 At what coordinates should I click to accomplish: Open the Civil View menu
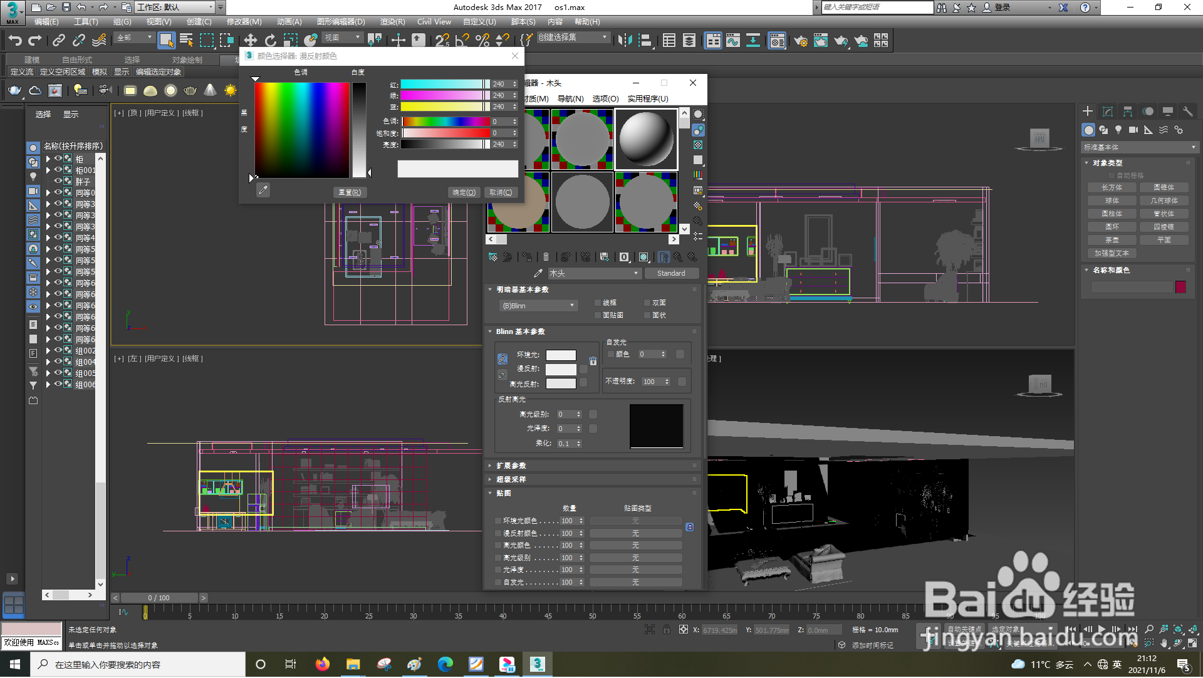pyautogui.click(x=434, y=22)
